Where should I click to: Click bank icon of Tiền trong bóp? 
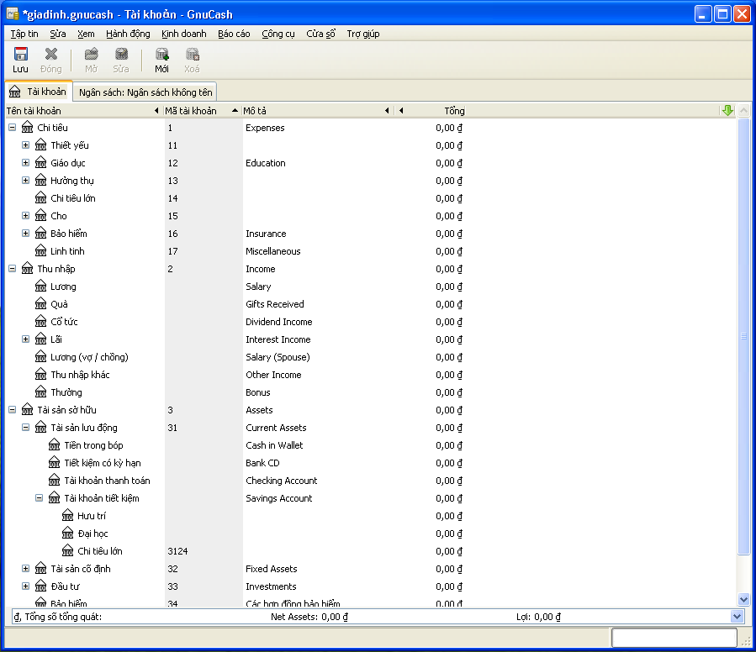click(x=55, y=445)
